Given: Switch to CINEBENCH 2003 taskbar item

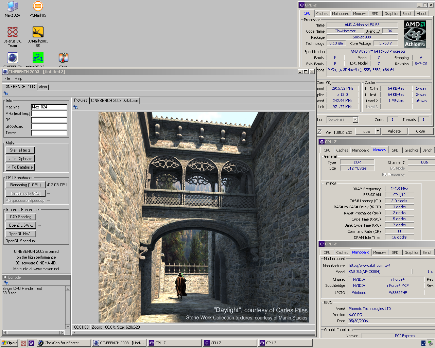Looking at the screenshot, I should [119, 343].
